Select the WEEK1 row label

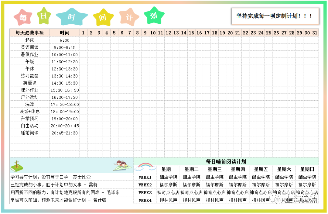pyautogui.click(x=145, y=177)
